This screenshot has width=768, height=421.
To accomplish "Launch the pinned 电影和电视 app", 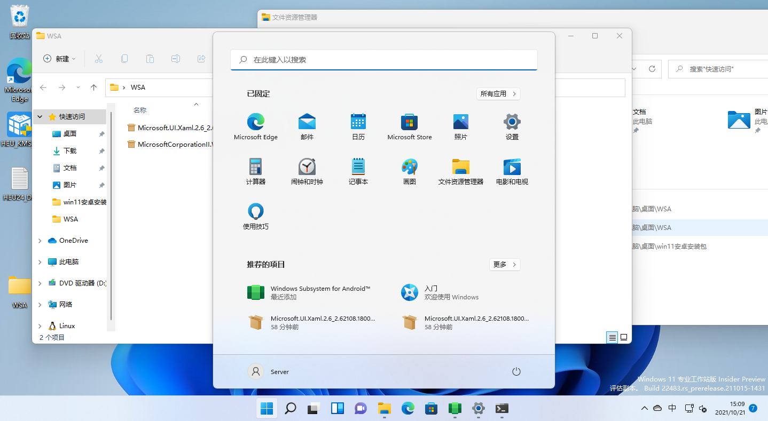I will point(512,171).
